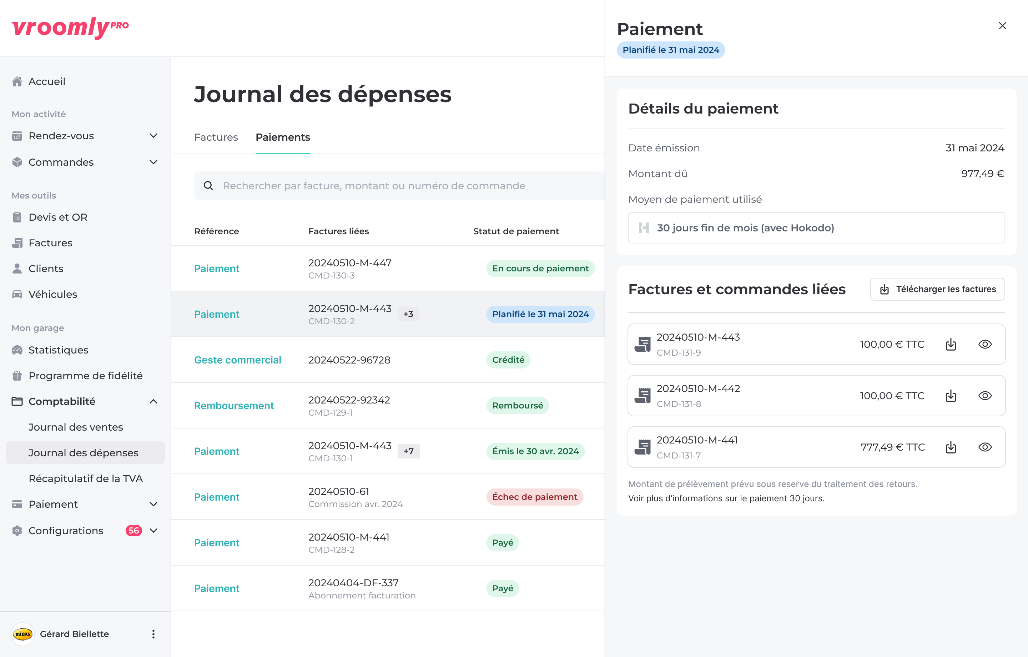Image resolution: width=1028 pixels, height=657 pixels.
Task: Download invoice 20240510-M-441 file
Action: 951,447
